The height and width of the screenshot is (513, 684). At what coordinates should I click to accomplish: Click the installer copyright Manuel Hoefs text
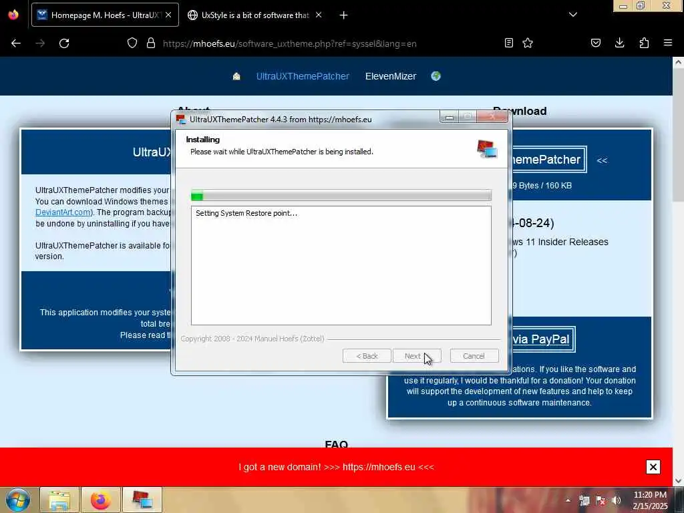point(252,339)
